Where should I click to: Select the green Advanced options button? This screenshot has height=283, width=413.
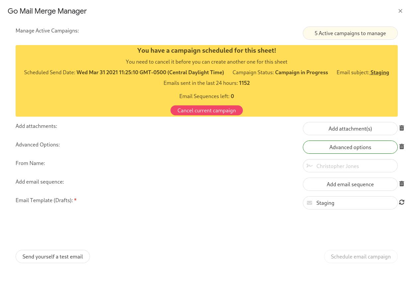click(x=350, y=147)
